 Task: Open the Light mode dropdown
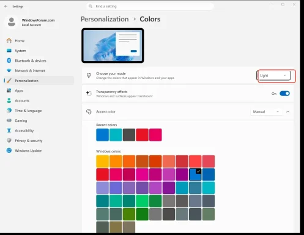[273, 75]
